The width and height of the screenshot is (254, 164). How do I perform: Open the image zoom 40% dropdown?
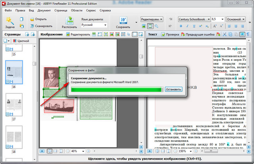pos(78,151)
